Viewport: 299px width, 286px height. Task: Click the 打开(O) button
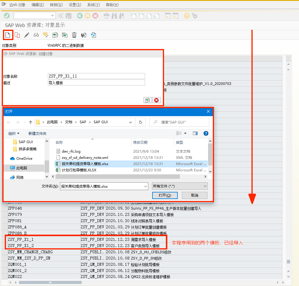pyautogui.click(x=165, y=195)
